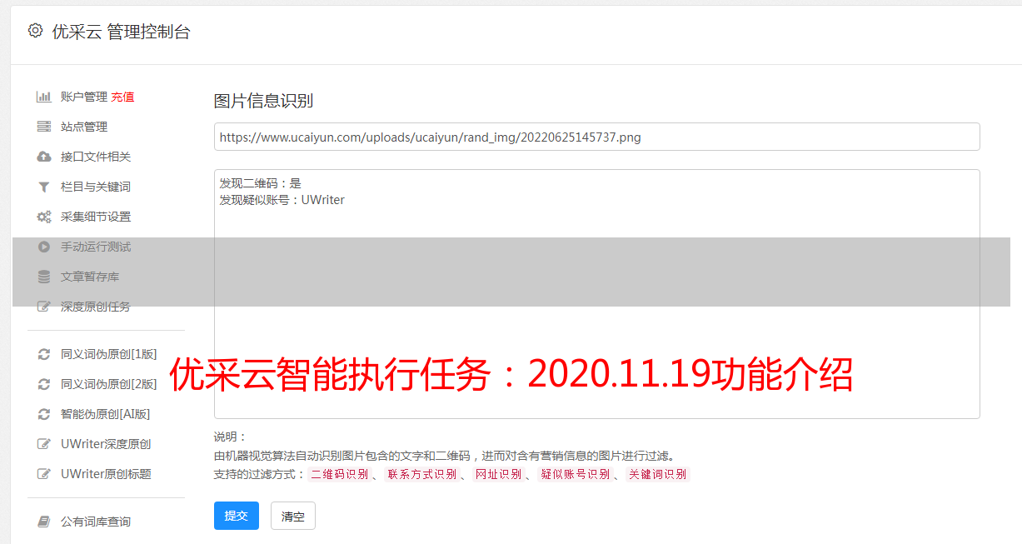
Task: Click the filter funnel icon for 栏目与关键词
Action: 44,187
